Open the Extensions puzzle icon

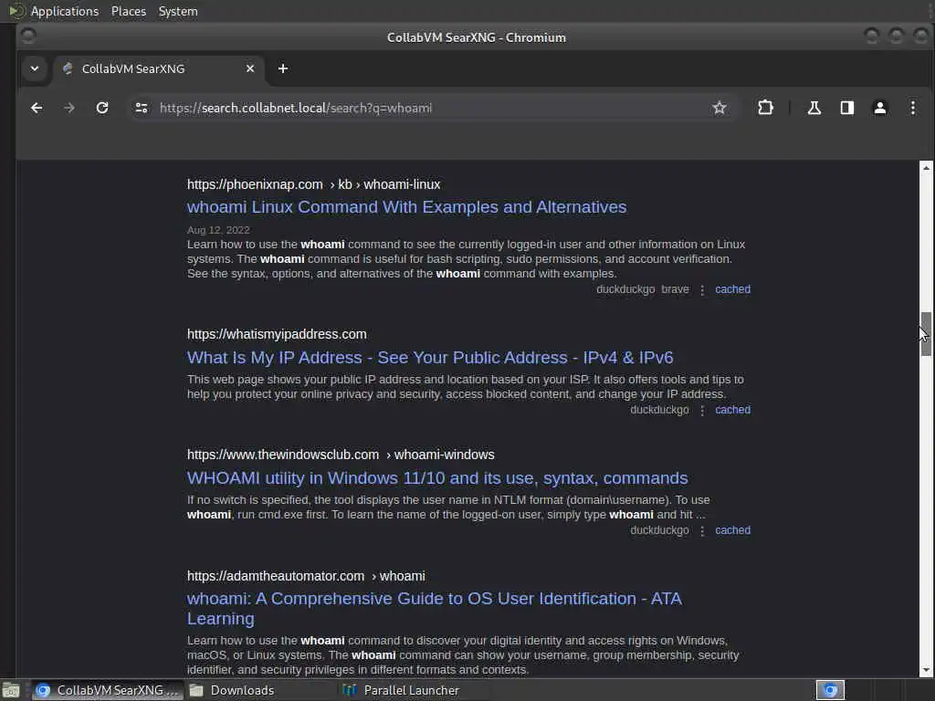coord(765,108)
